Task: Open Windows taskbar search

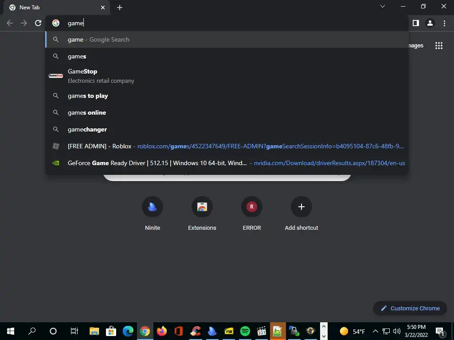Action: coord(32,331)
